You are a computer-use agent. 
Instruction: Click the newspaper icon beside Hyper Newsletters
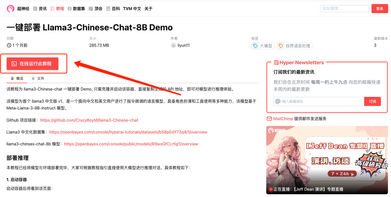(x=276, y=63)
